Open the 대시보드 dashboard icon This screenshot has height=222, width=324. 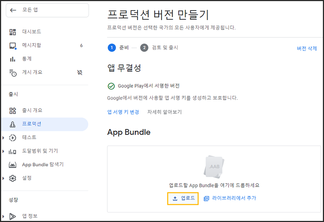pos(13,32)
